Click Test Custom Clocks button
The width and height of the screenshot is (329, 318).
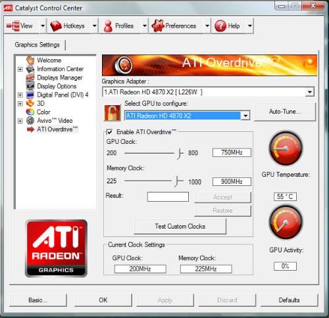(180, 226)
